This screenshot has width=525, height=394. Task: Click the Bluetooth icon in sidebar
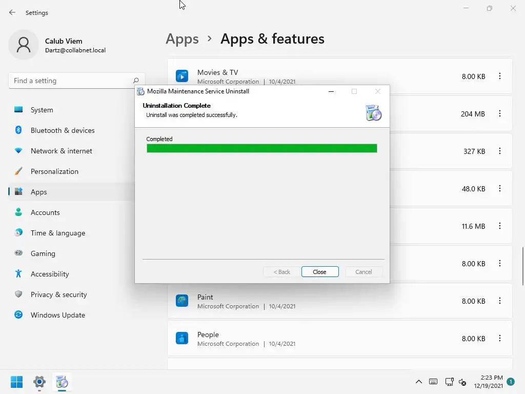click(18, 130)
